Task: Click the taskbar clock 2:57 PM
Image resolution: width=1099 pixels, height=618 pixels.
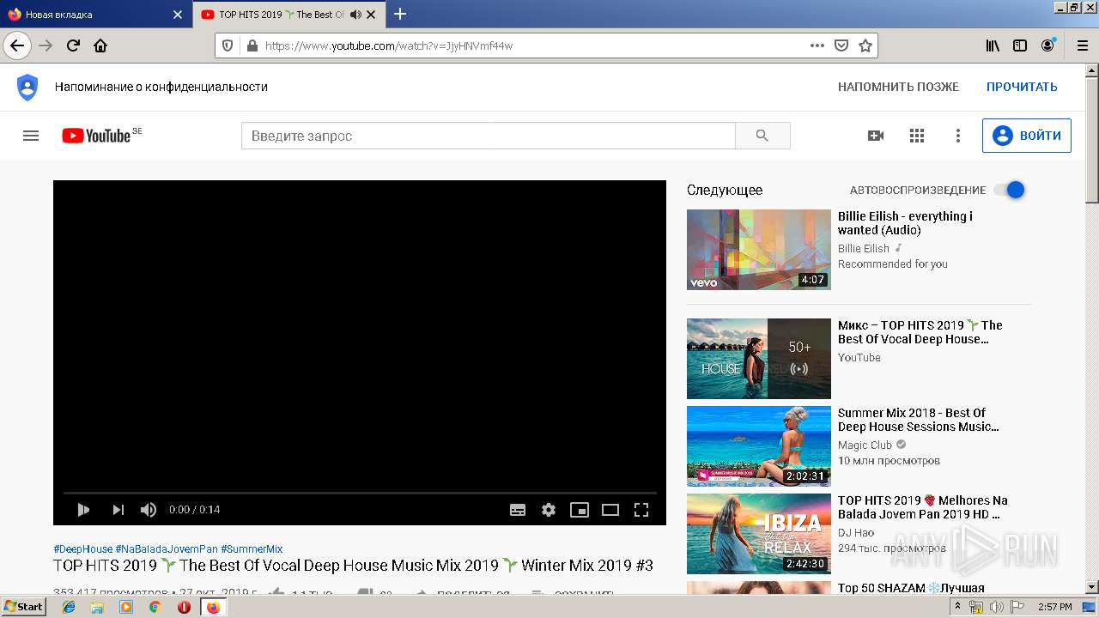Action: [1054, 607]
